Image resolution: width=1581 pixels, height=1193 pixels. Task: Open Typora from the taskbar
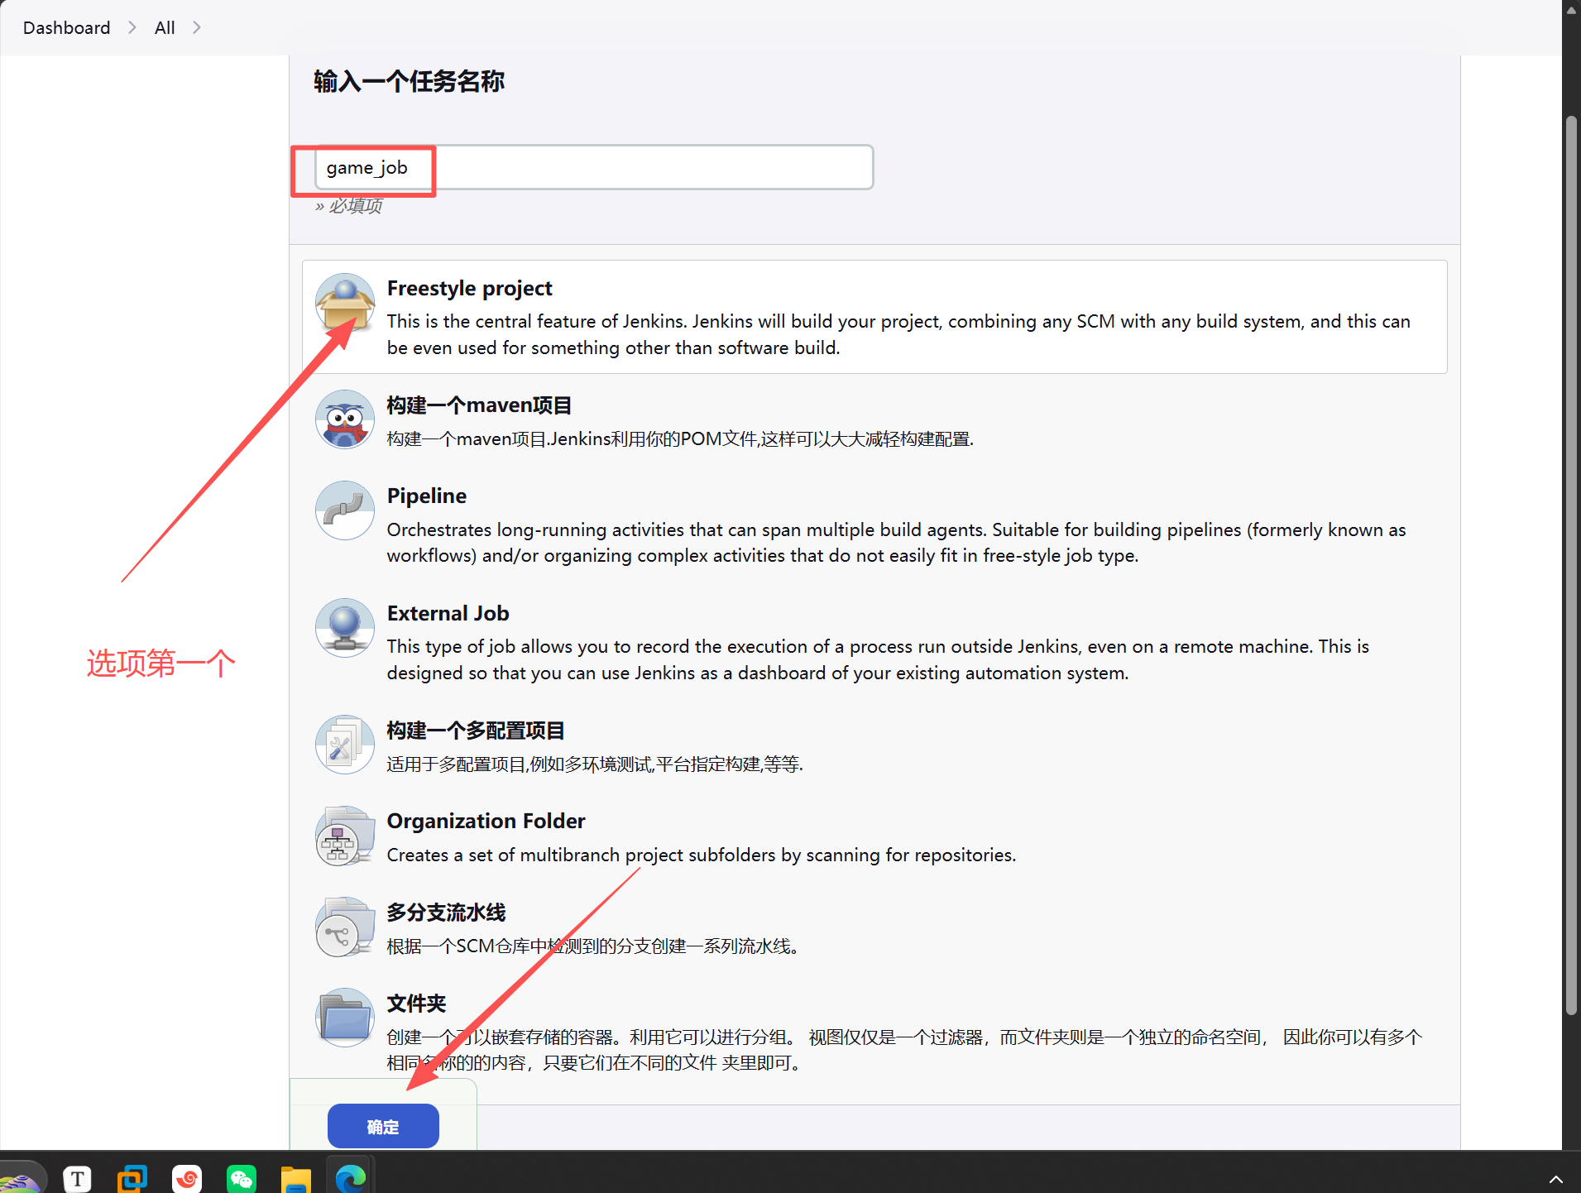pos(78,1177)
